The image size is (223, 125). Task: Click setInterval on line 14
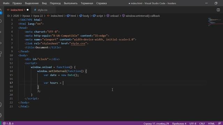[x=57, y=71]
